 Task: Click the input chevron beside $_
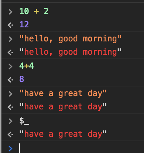pos(10,121)
